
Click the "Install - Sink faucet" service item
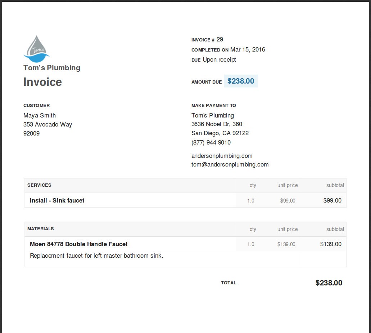[57, 201]
